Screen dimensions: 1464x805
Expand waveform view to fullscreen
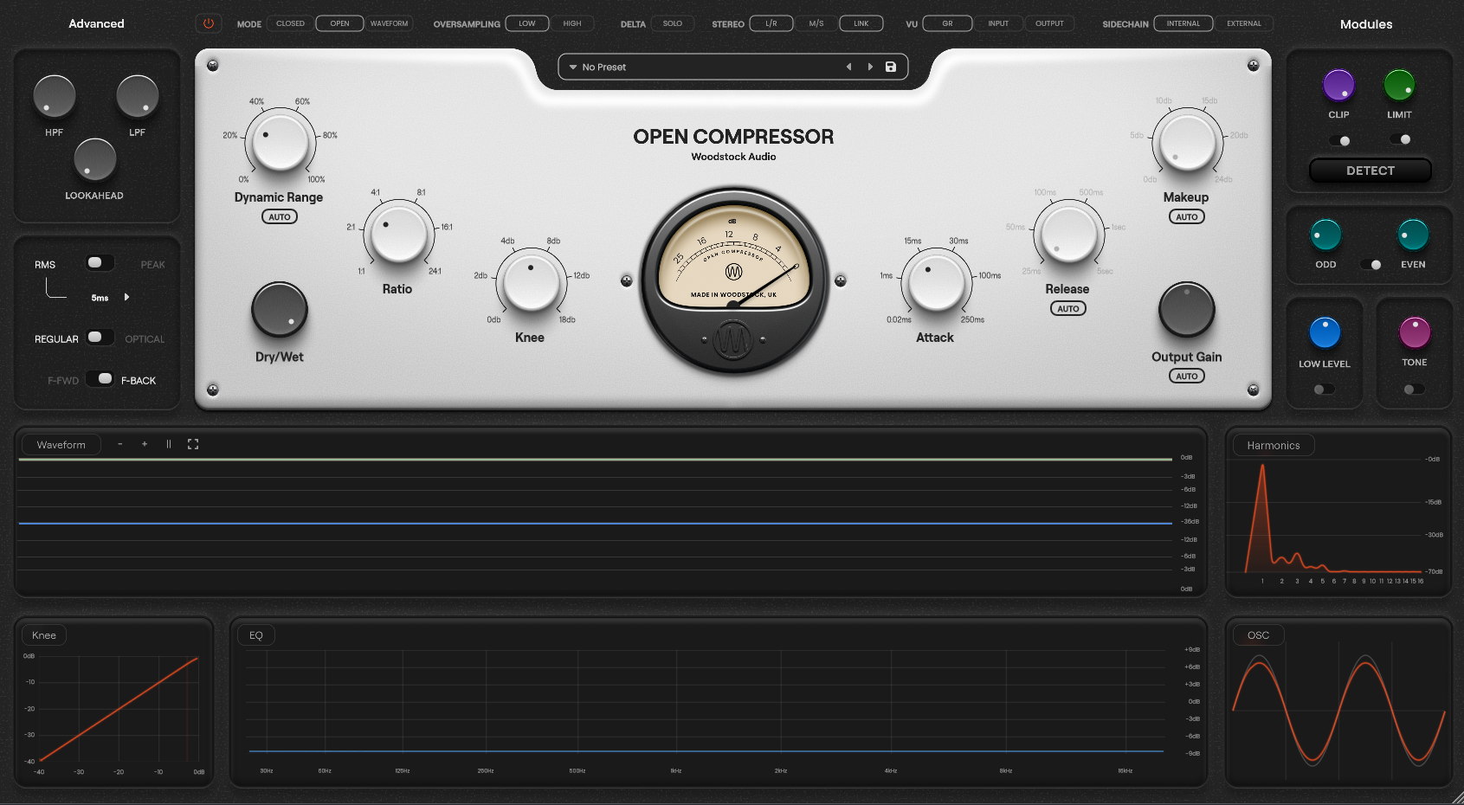[x=193, y=444]
